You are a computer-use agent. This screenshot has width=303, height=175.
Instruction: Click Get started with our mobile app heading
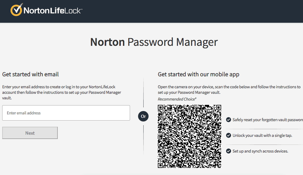199,74
